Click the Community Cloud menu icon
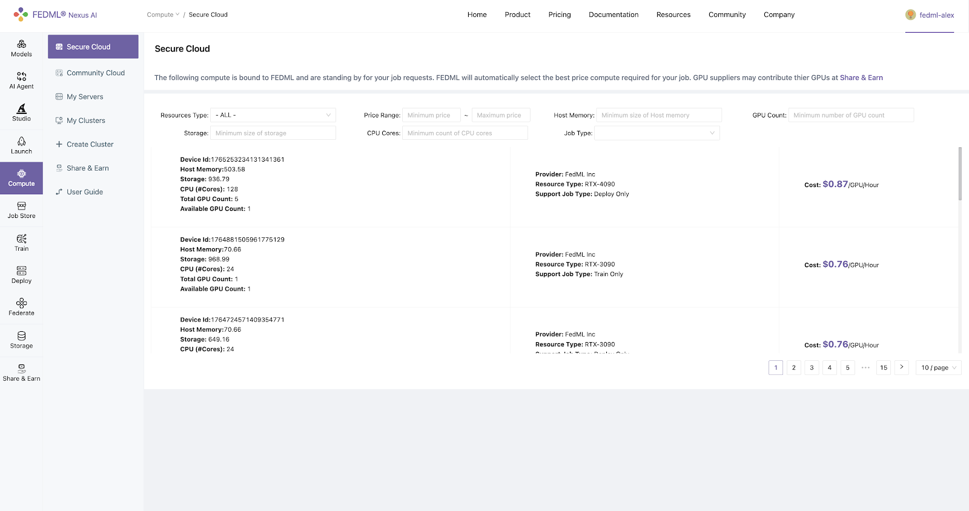The height and width of the screenshot is (511, 969). 59,73
